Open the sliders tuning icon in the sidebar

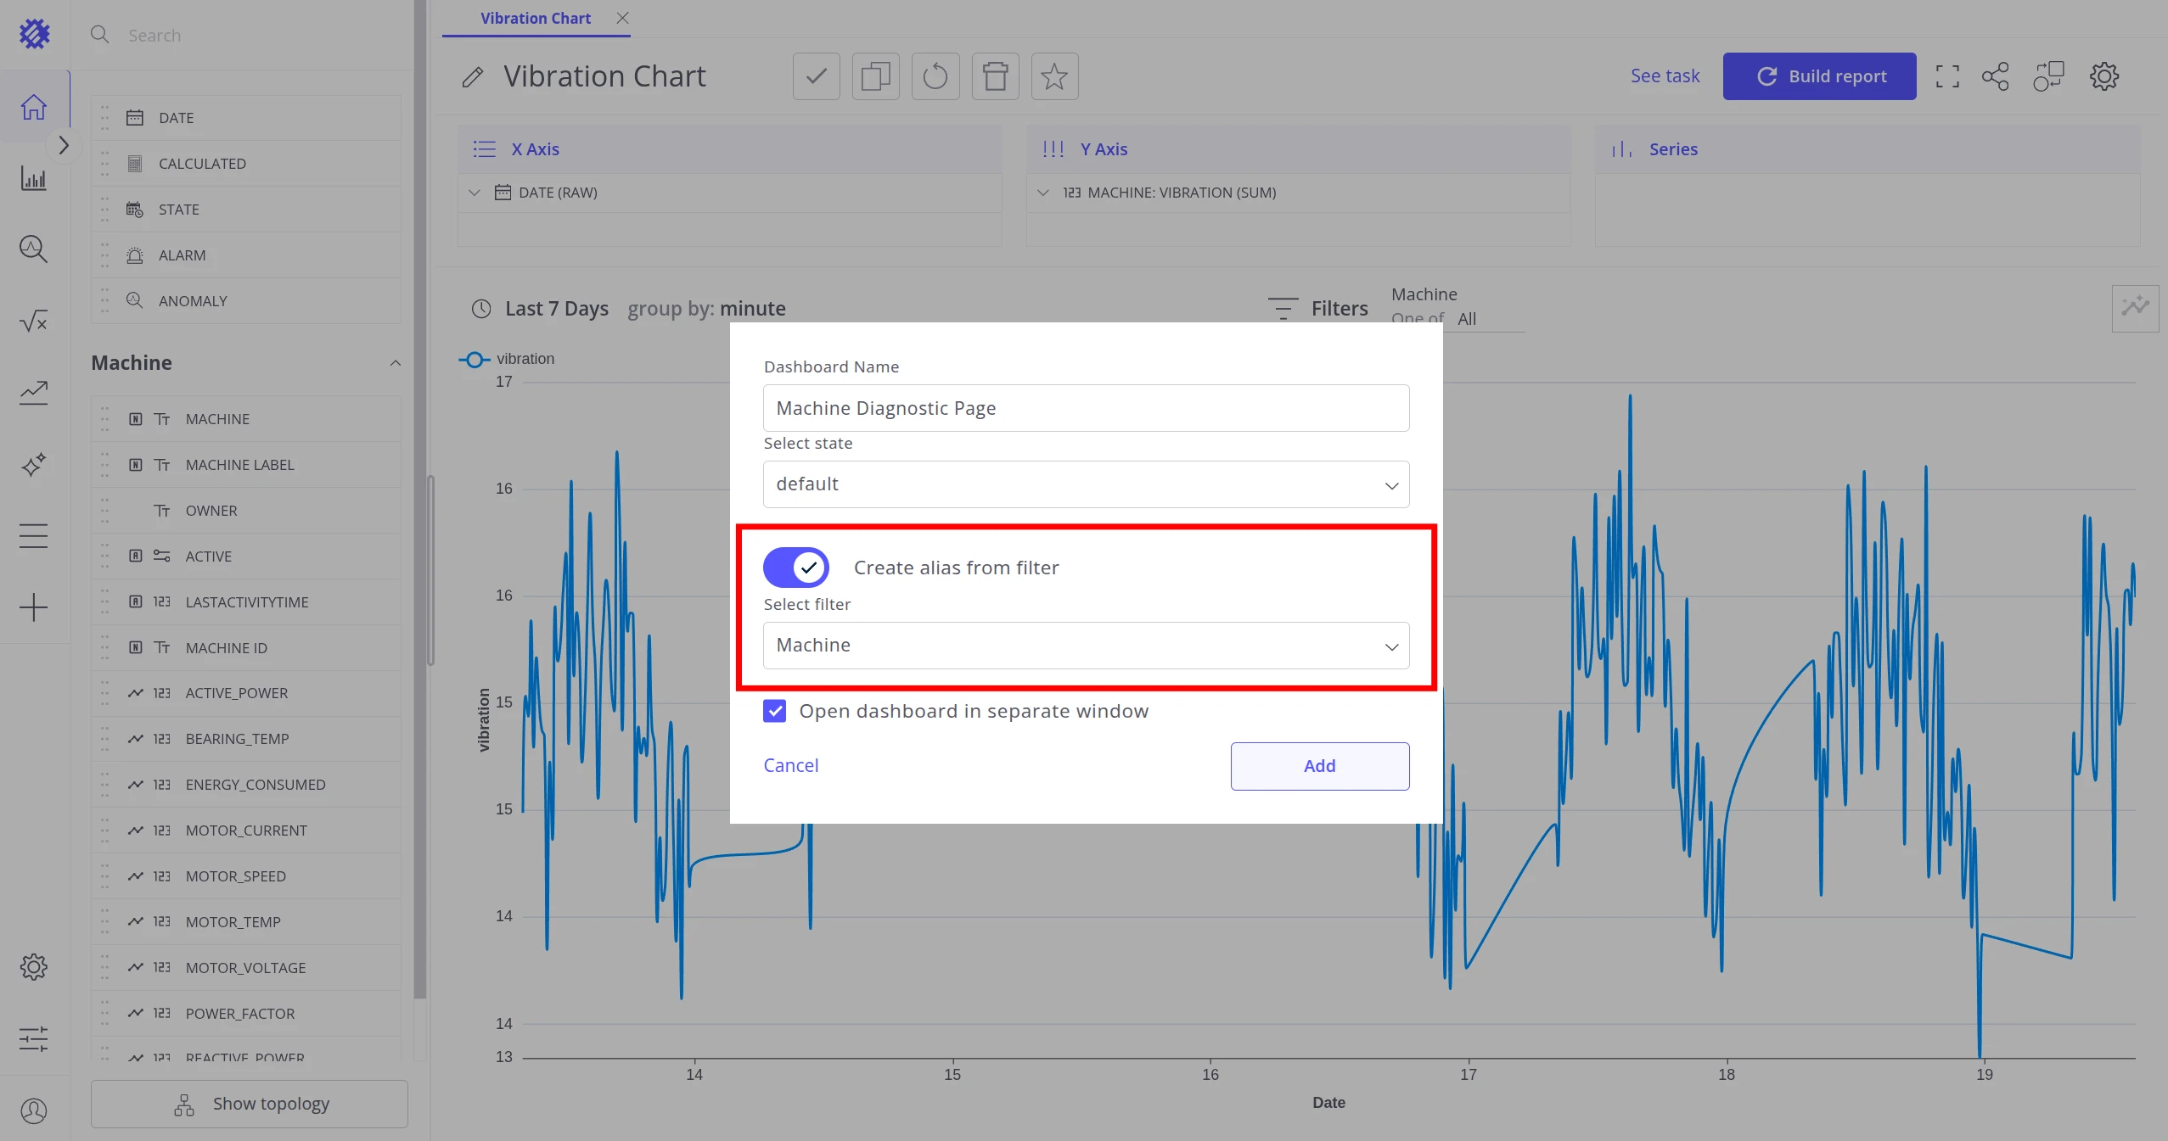pyautogui.click(x=34, y=1038)
